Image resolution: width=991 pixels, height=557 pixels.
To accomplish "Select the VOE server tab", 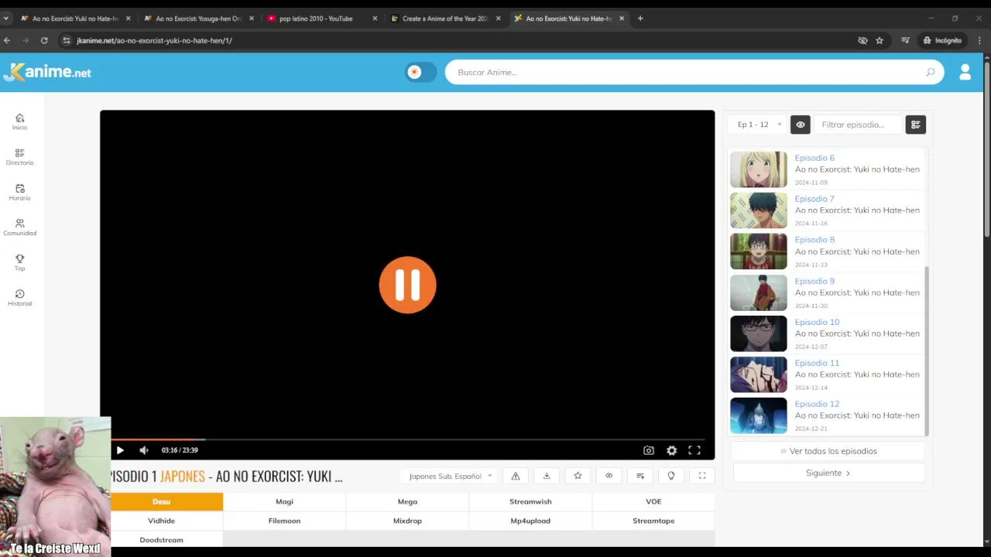I will point(653,501).
